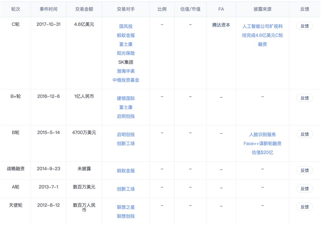The height and width of the screenshot is (225, 324).
Task: Select date 2015-5-14
Action: pos(49,132)
